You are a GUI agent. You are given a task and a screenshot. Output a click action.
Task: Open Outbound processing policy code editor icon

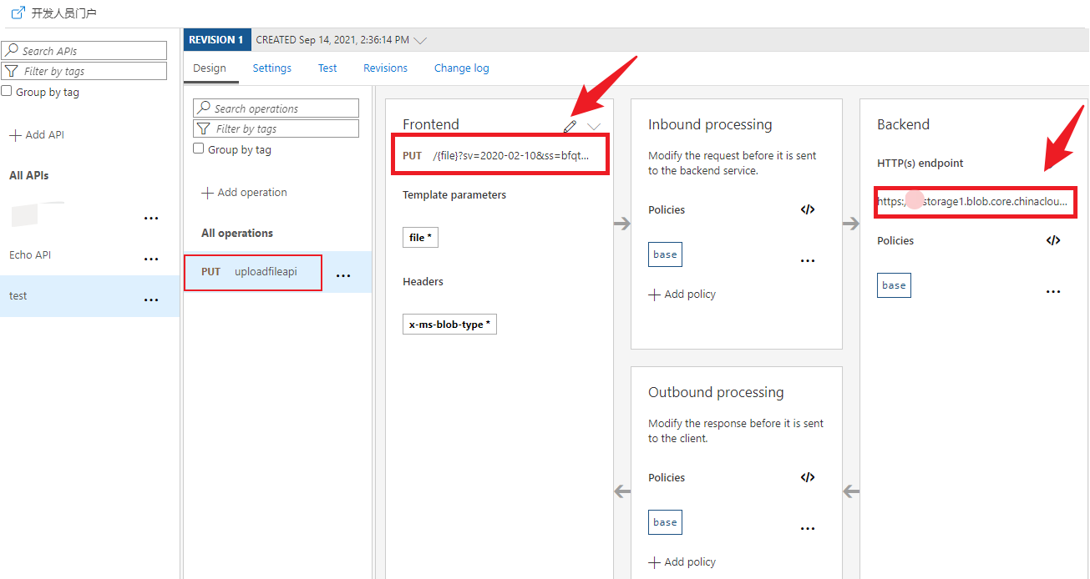(807, 477)
